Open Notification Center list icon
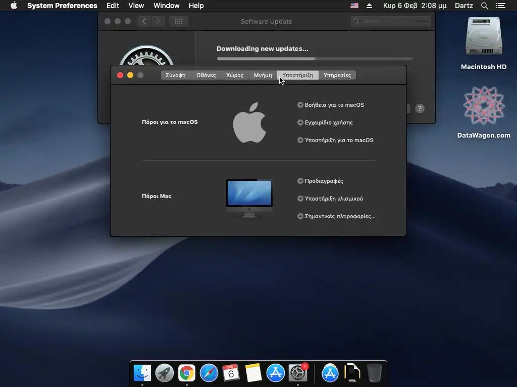The height and width of the screenshot is (387, 517). point(501,6)
